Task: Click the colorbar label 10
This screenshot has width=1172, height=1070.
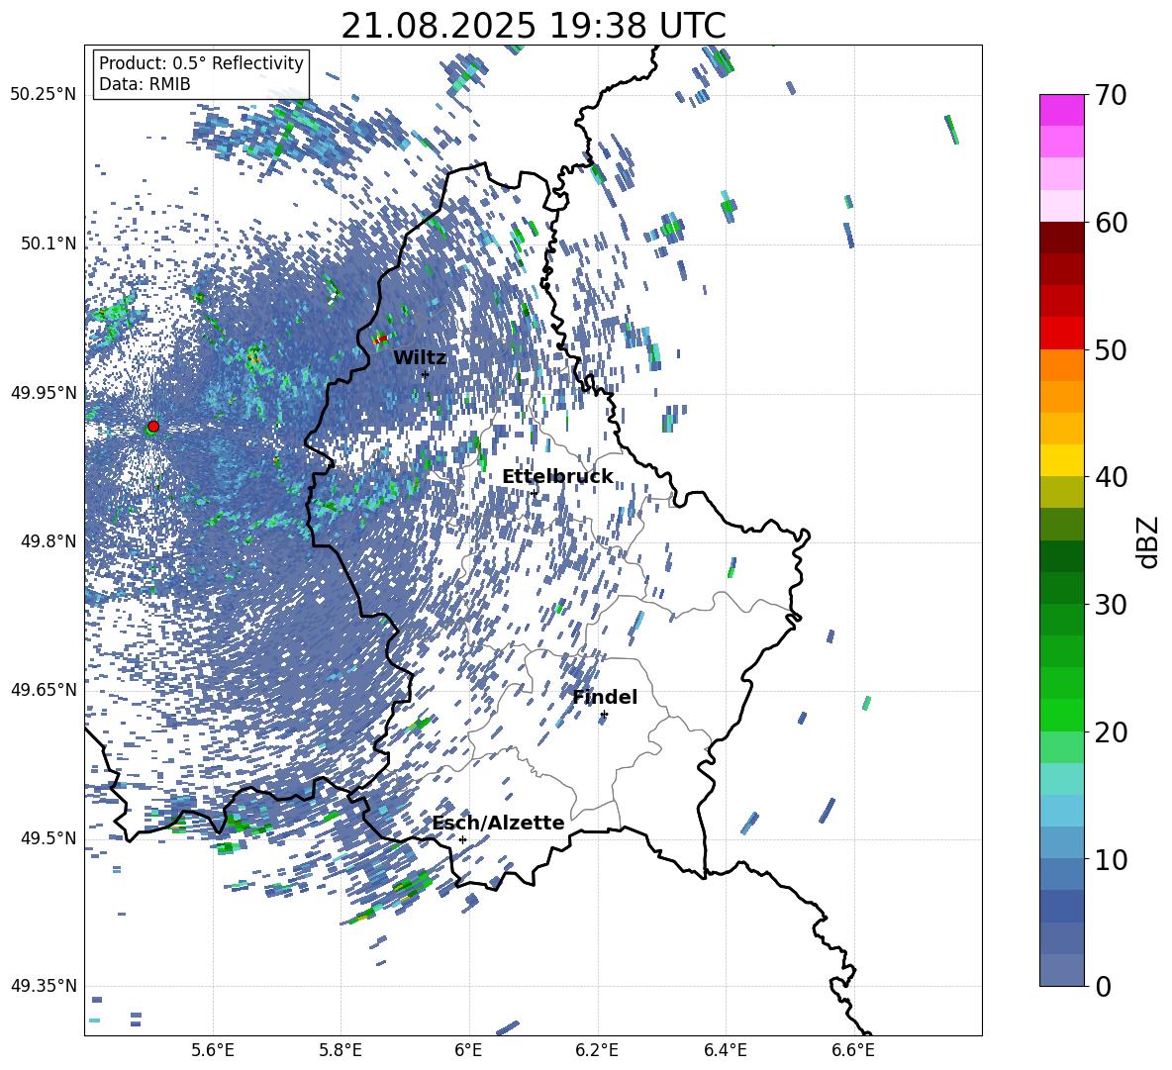Action: pos(1111,859)
